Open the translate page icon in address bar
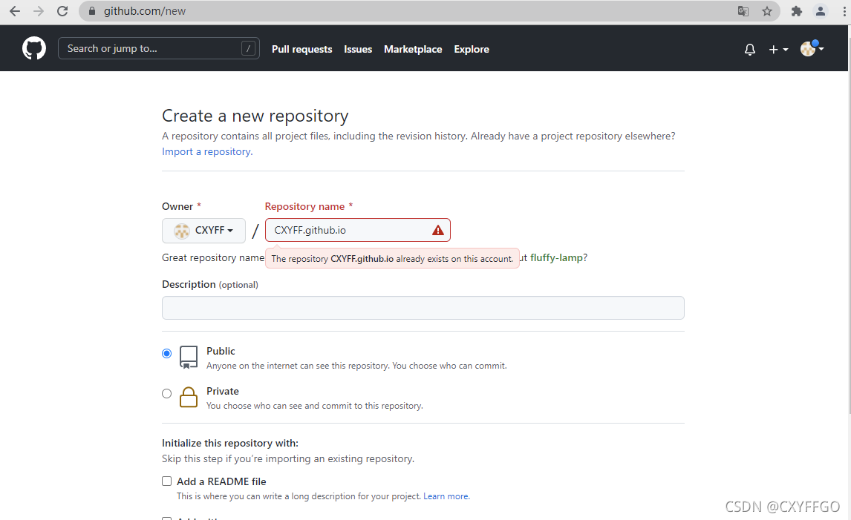The image size is (851, 520). [743, 11]
